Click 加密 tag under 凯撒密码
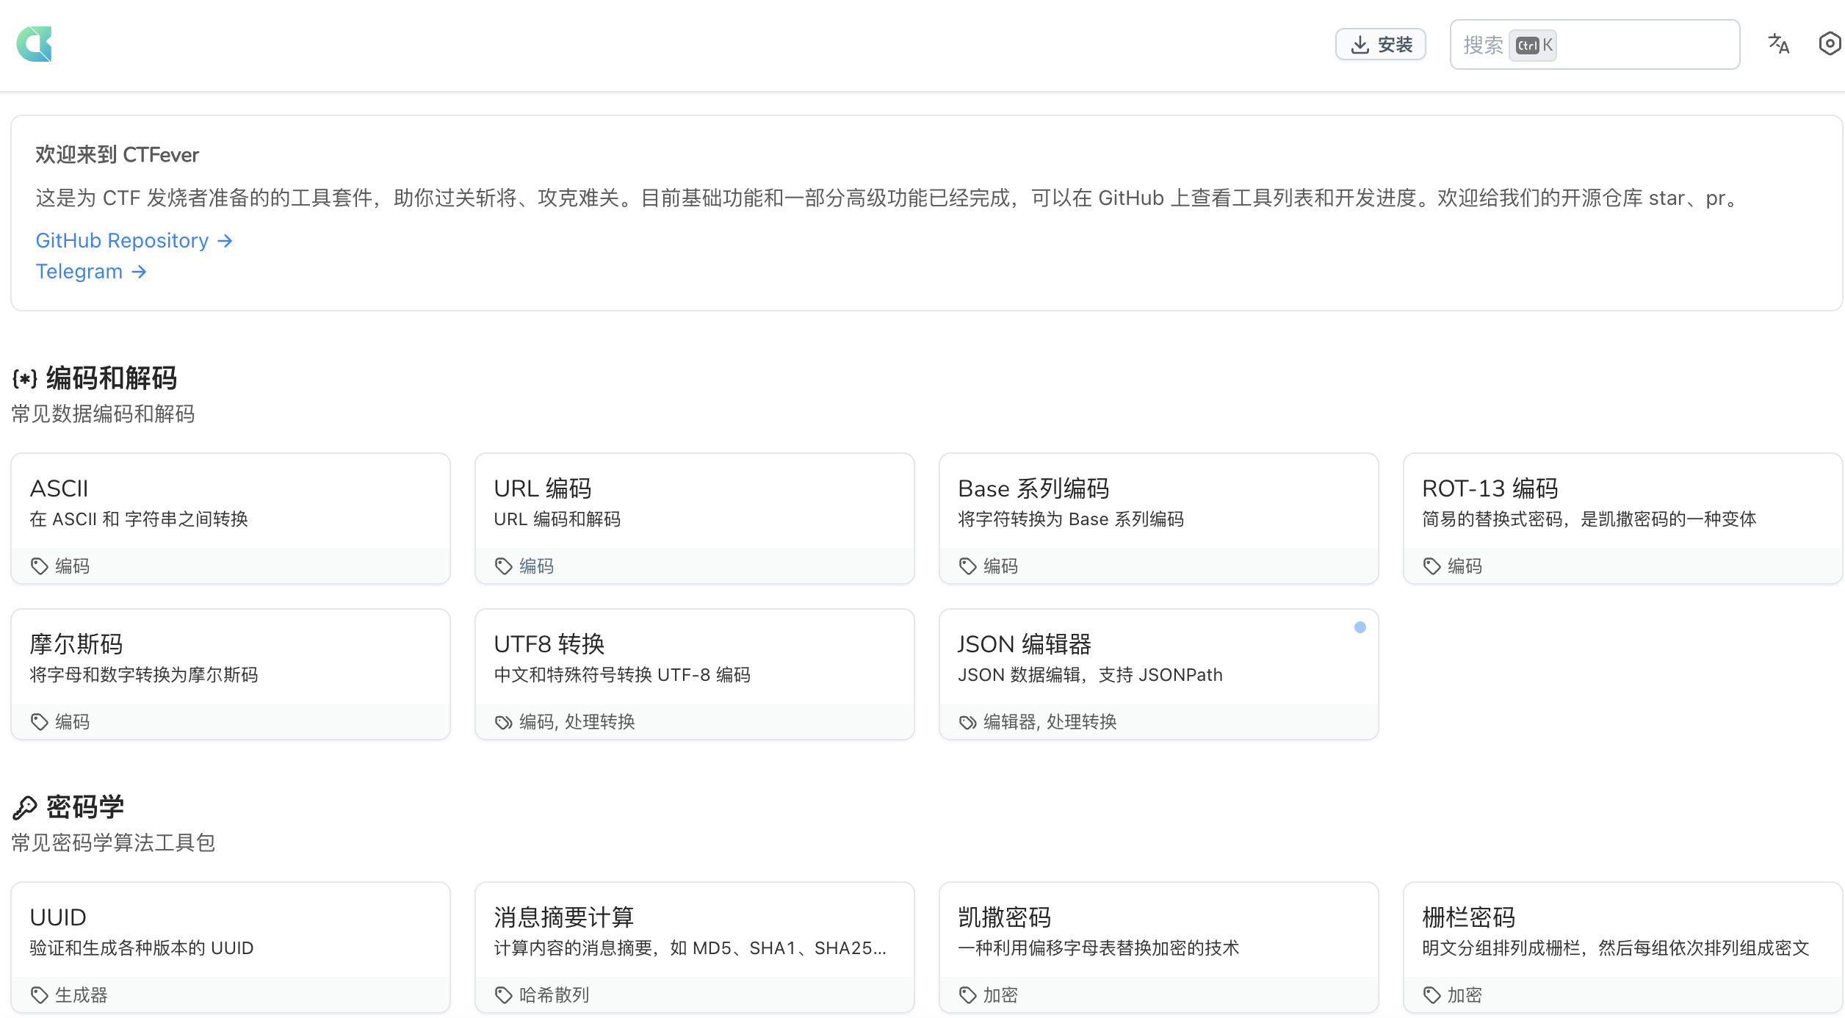The width and height of the screenshot is (1845, 1018). coord(1001,995)
